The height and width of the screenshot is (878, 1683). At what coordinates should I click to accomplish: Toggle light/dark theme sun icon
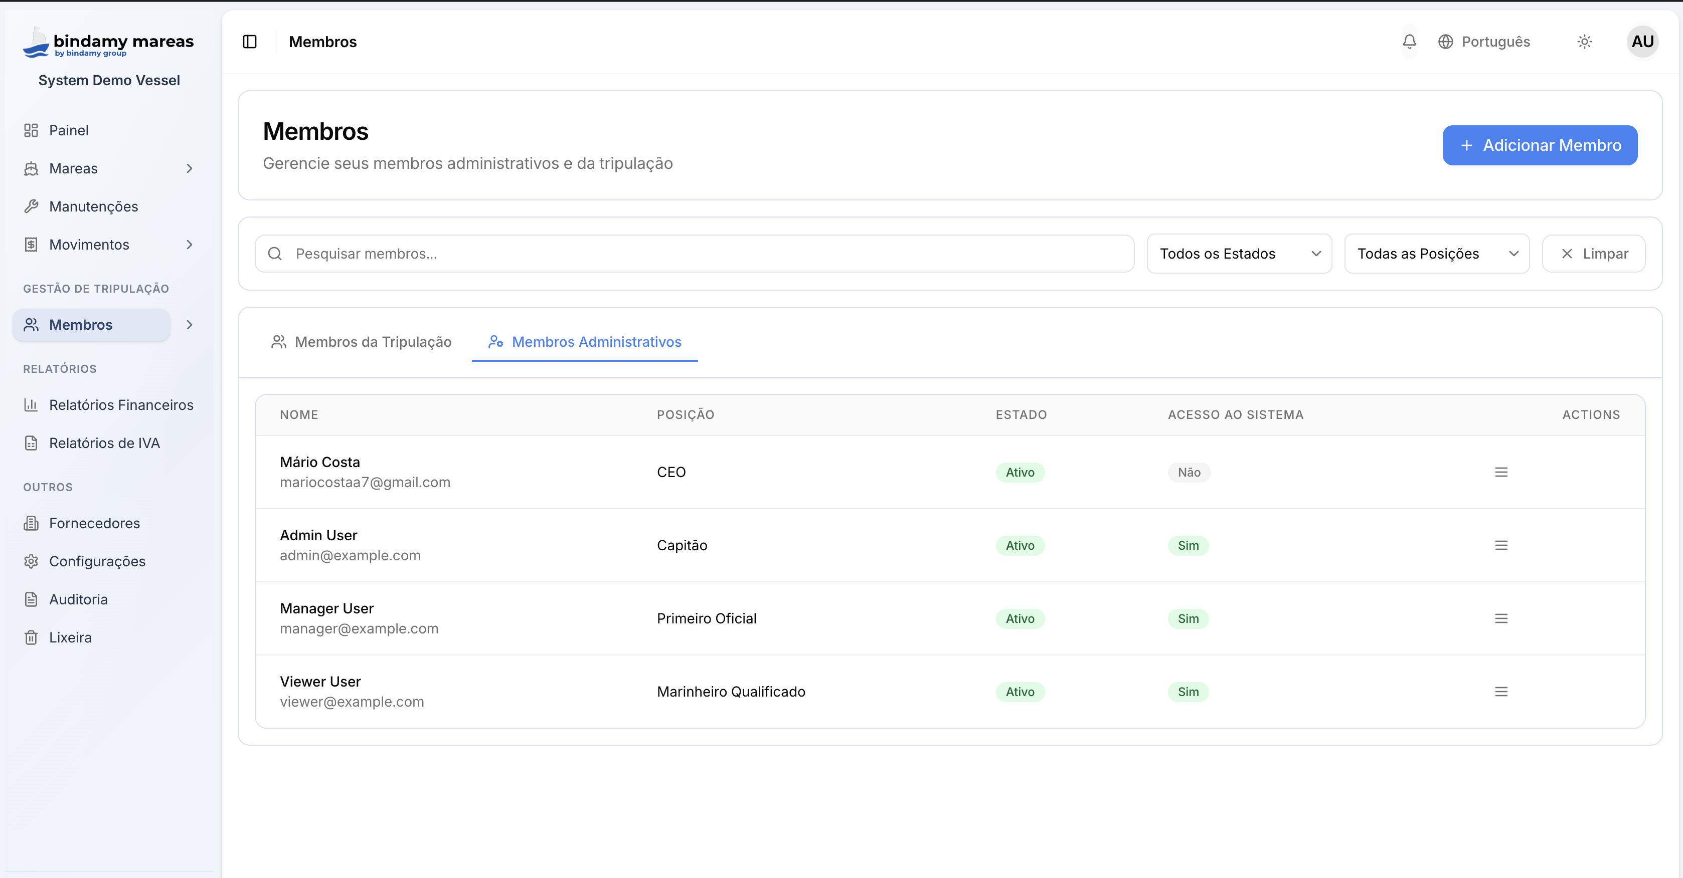[x=1584, y=42]
